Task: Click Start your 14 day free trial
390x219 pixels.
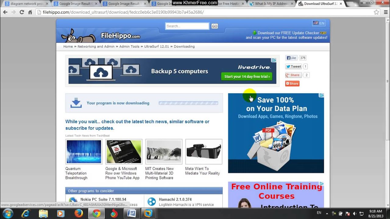Action: pyautogui.click(x=247, y=76)
